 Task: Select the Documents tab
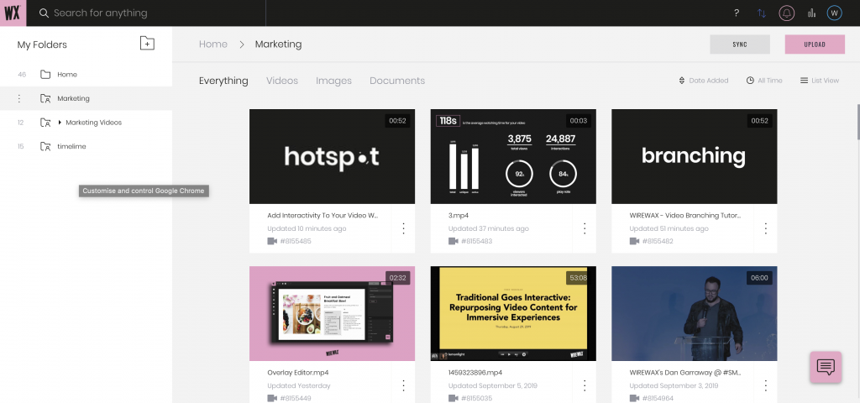click(x=397, y=81)
